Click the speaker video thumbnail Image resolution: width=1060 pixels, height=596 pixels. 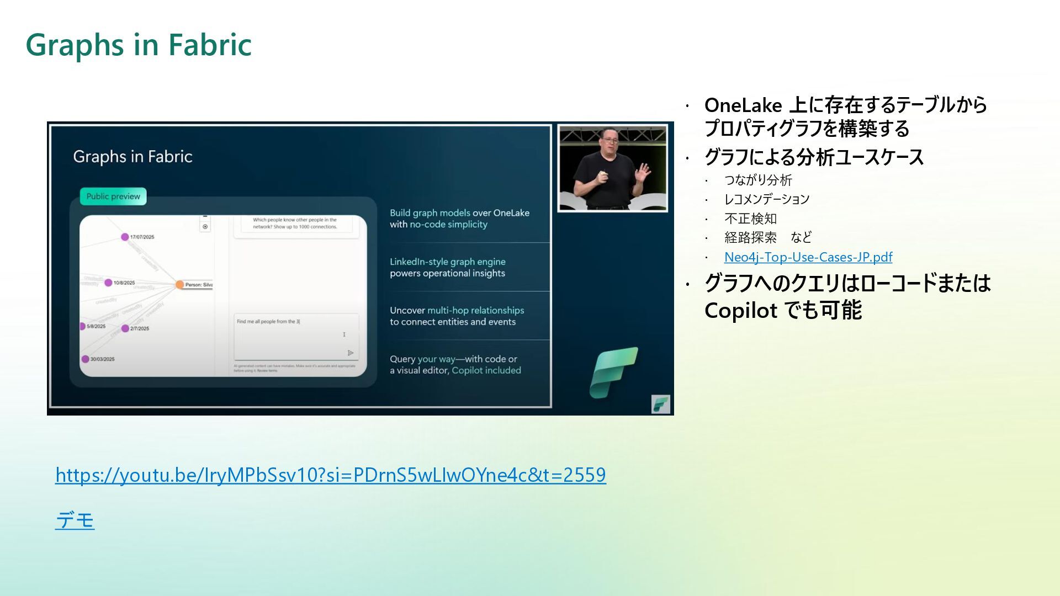(x=612, y=168)
